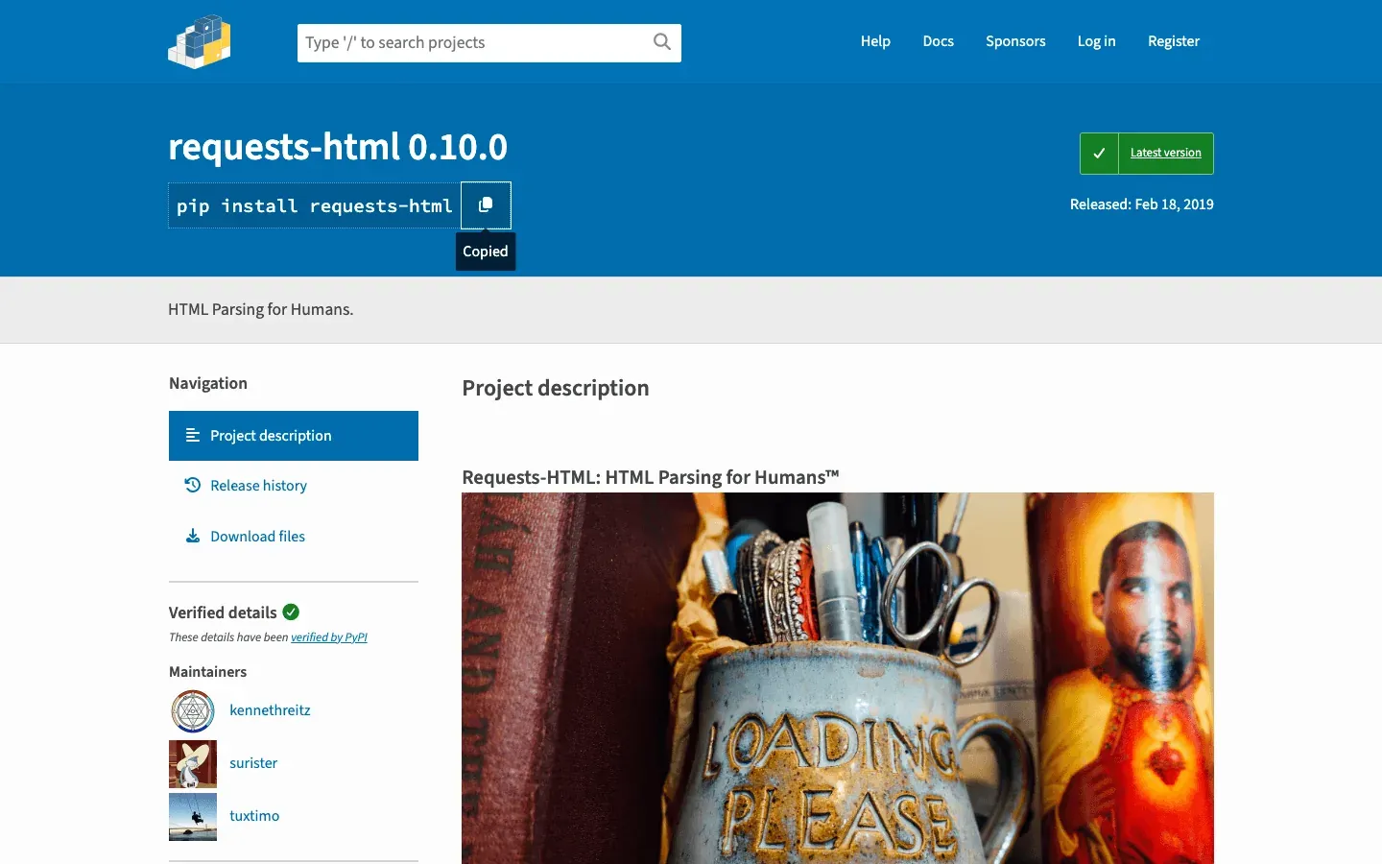Open Release history tab

(x=294, y=486)
